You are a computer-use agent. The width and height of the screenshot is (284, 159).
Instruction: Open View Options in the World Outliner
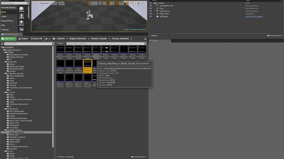coord(275,36)
